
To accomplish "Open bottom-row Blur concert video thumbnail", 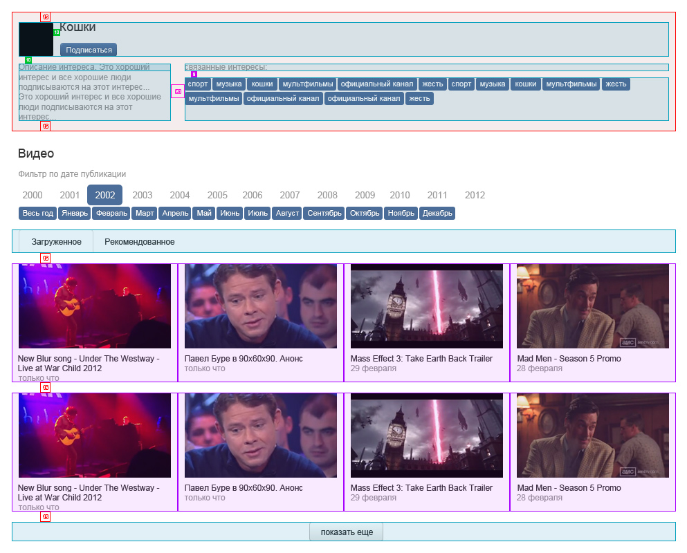I will pyautogui.click(x=95, y=435).
